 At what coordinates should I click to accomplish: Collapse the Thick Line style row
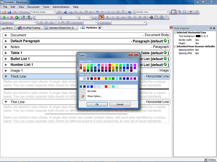pyautogui.click(x=6, y=77)
